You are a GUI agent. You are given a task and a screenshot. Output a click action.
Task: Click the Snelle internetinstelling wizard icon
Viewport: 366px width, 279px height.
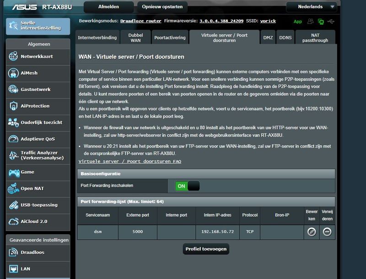pos(13,26)
